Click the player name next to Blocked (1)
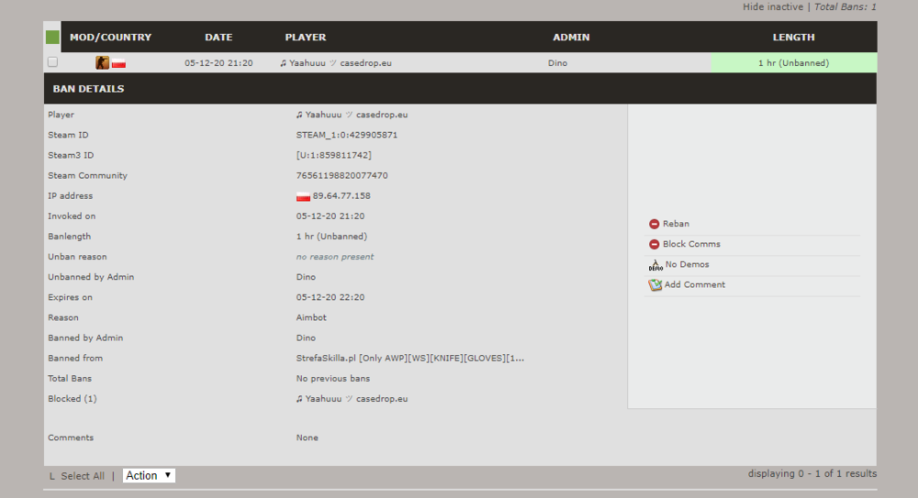918x498 pixels. [352, 399]
